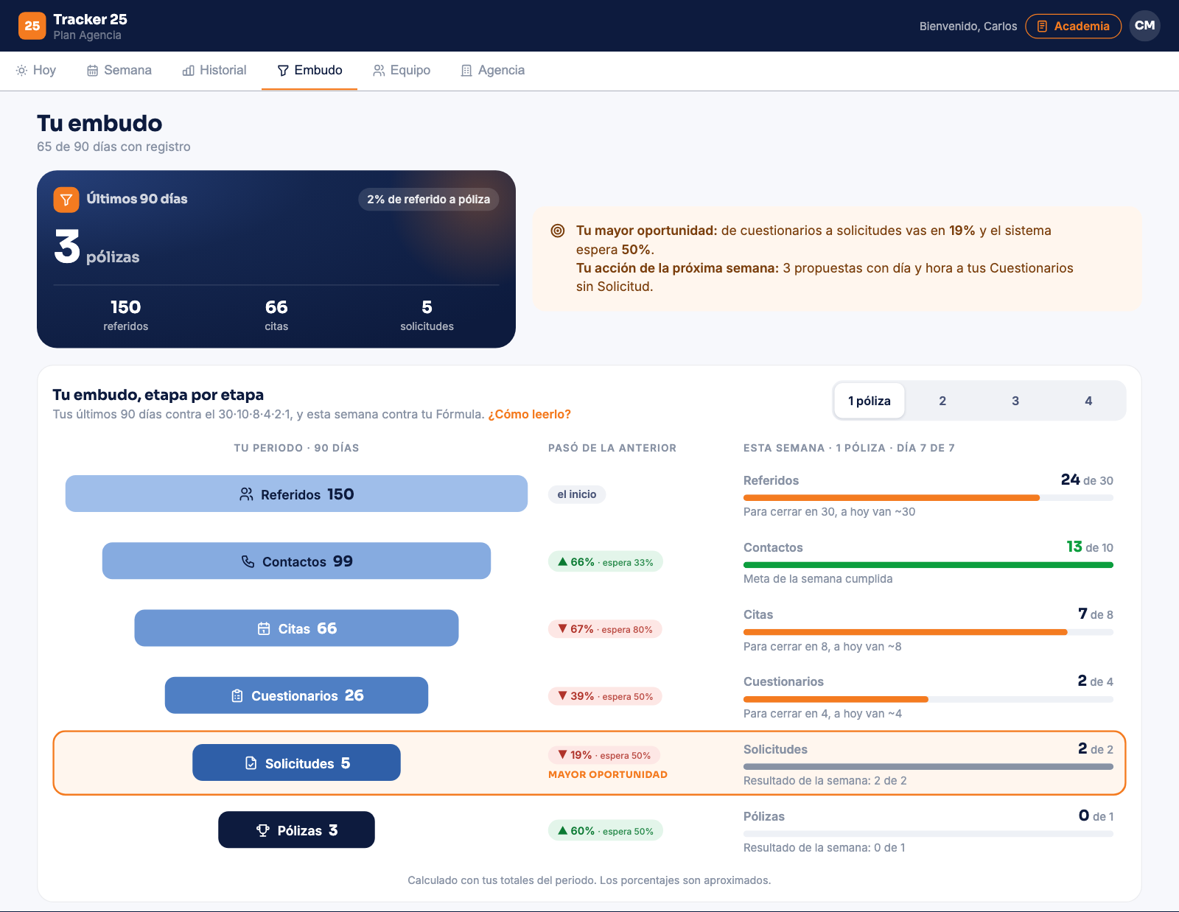Click the calendar icon in the Citas bar
The image size is (1179, 912).
click(264, 628)
